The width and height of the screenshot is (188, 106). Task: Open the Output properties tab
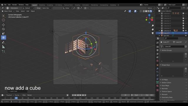[157, 50]
